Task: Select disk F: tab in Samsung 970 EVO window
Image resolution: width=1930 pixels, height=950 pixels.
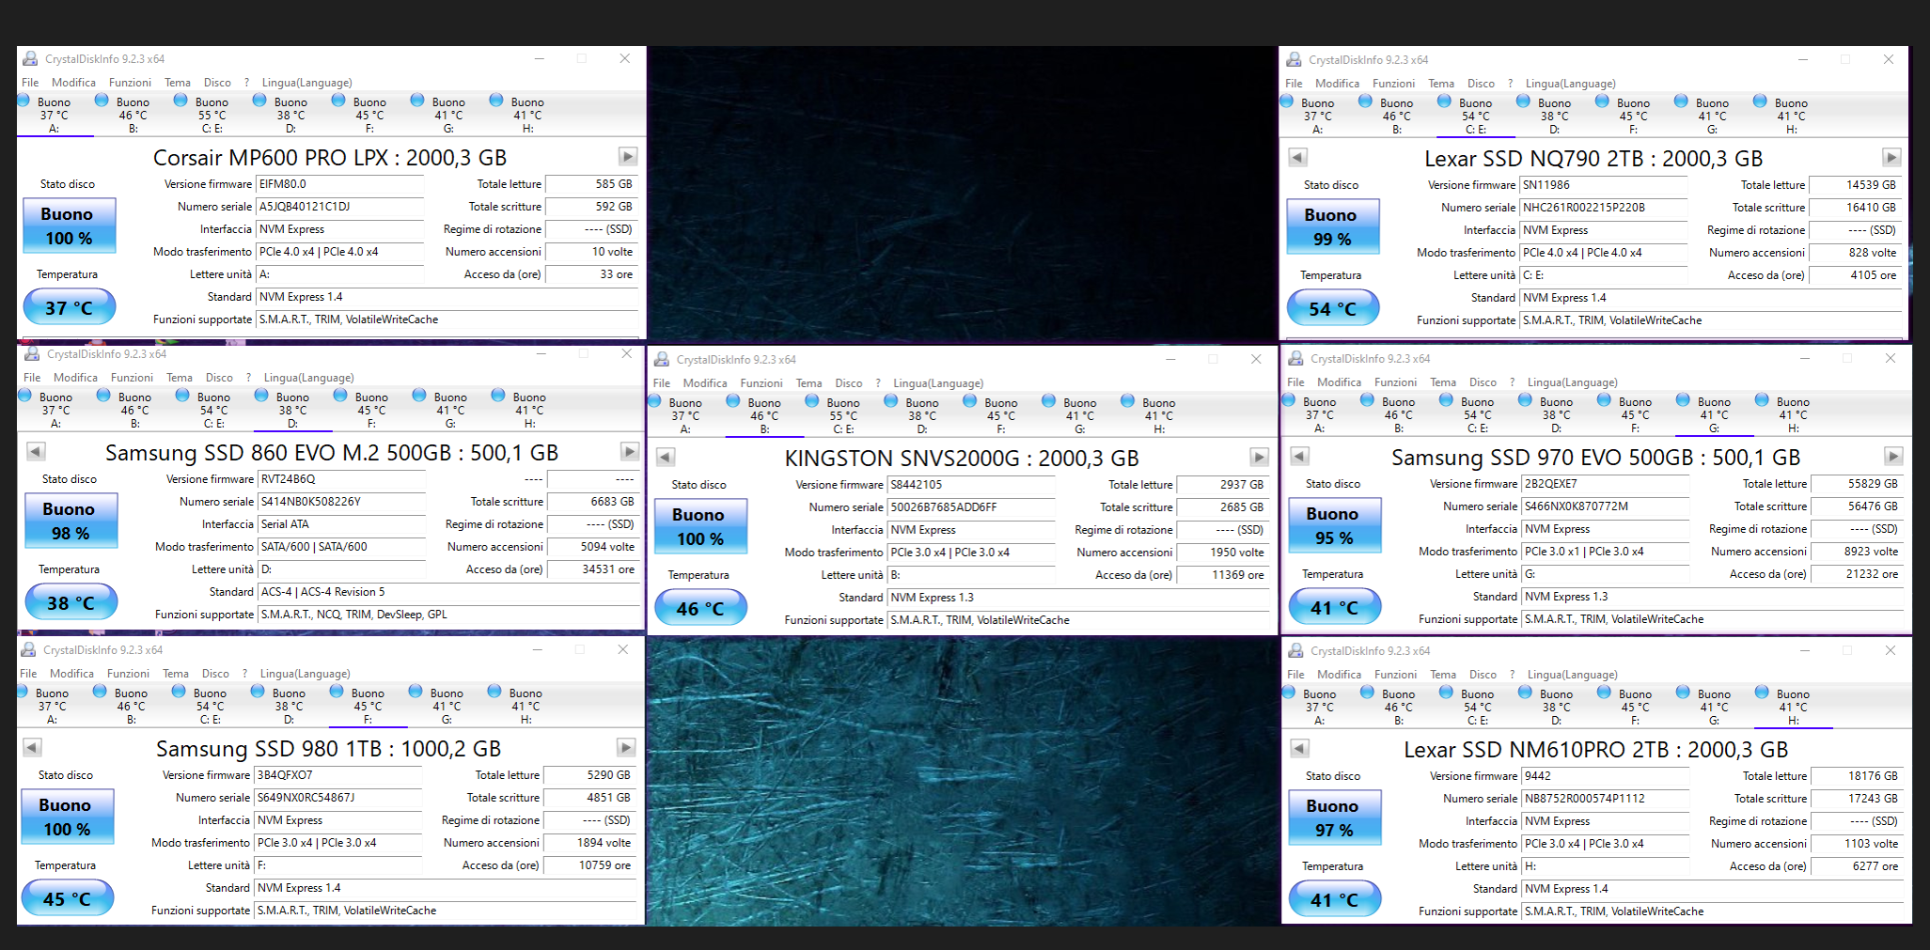Action: point(1635,415)
